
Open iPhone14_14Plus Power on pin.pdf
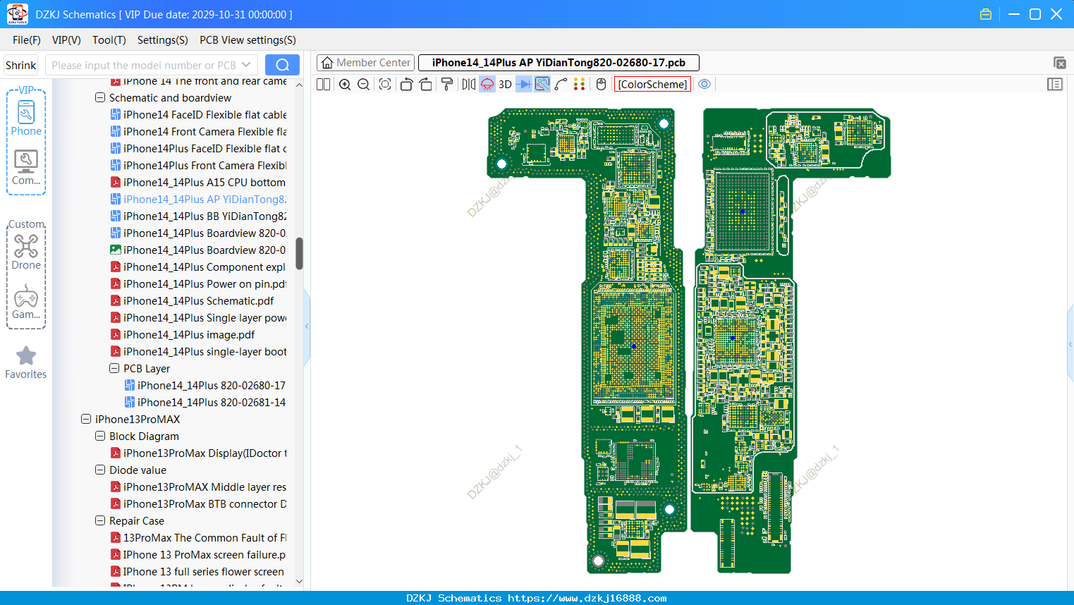(198, 284)
